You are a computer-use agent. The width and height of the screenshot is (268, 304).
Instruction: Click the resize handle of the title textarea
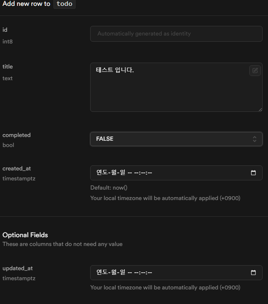click(x=260, y=109)
